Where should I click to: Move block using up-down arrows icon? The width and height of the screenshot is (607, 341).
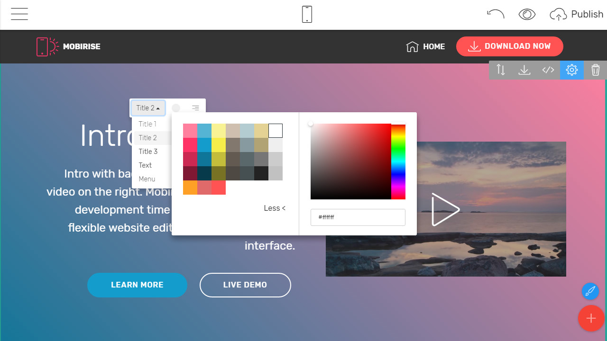(x=501, y=70)
